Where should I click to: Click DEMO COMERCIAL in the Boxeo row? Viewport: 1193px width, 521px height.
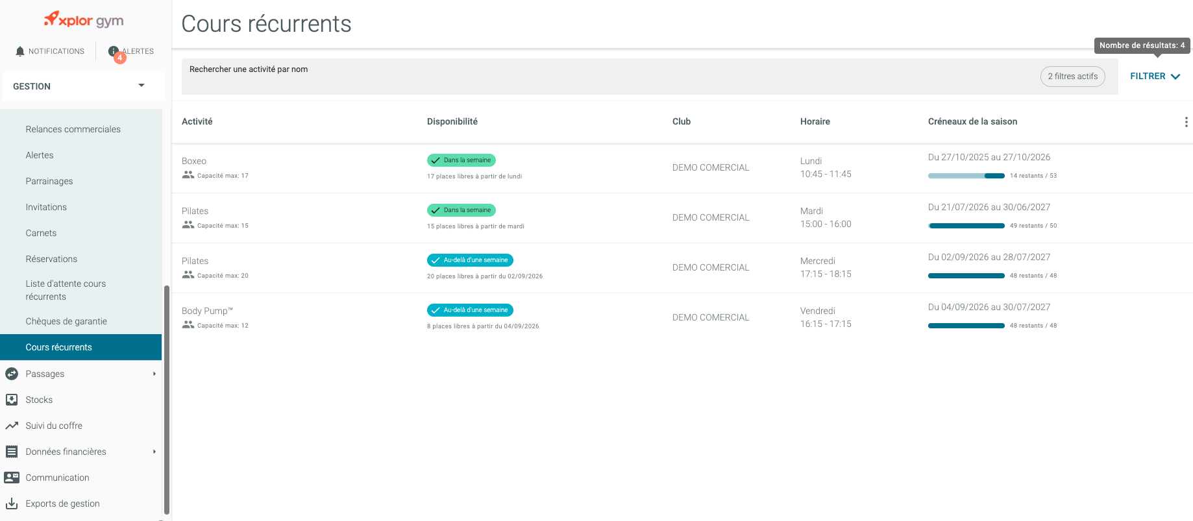[711, 167]
